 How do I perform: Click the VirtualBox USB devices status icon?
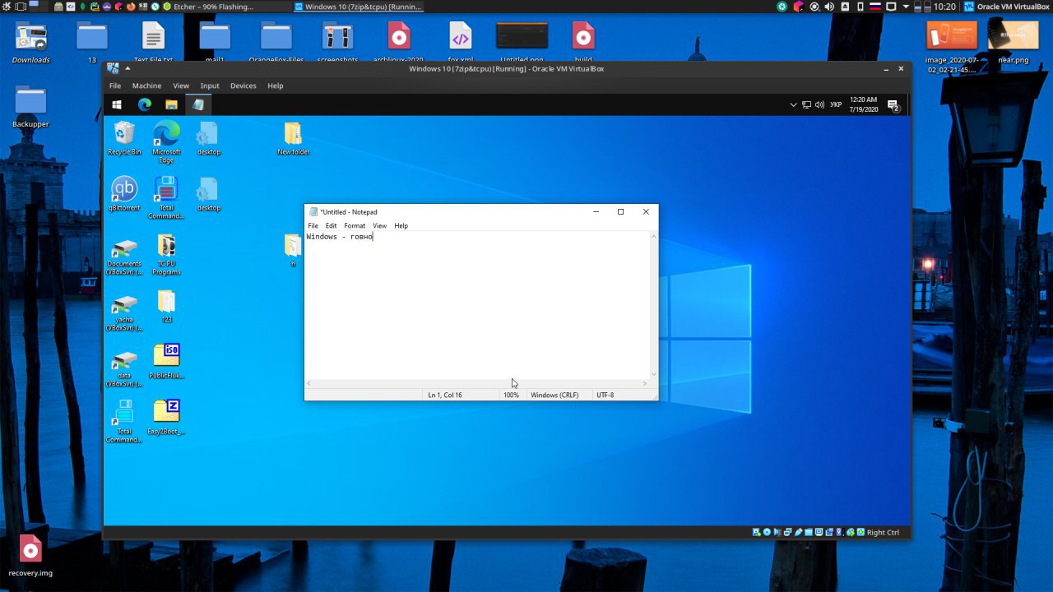798,532
